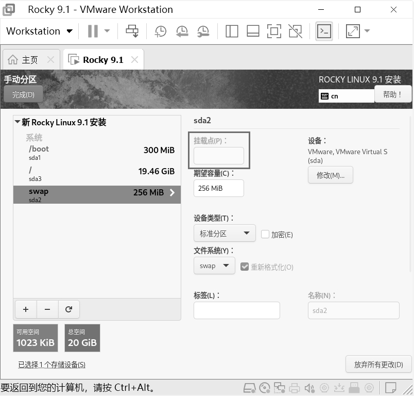Image resolution: width=414 pixels, height=396 pixels.
Task: Click the pause virtual machine icon
Action: [x=93, y=31]
